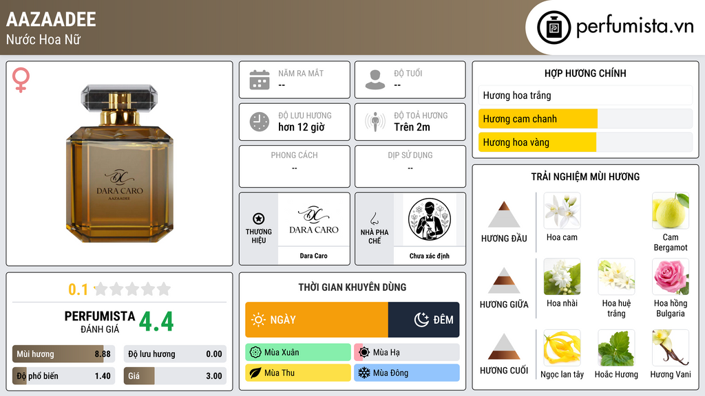Open the Hoa cam note image
Screen dimensions: 705x396
(x=562, y=211)
